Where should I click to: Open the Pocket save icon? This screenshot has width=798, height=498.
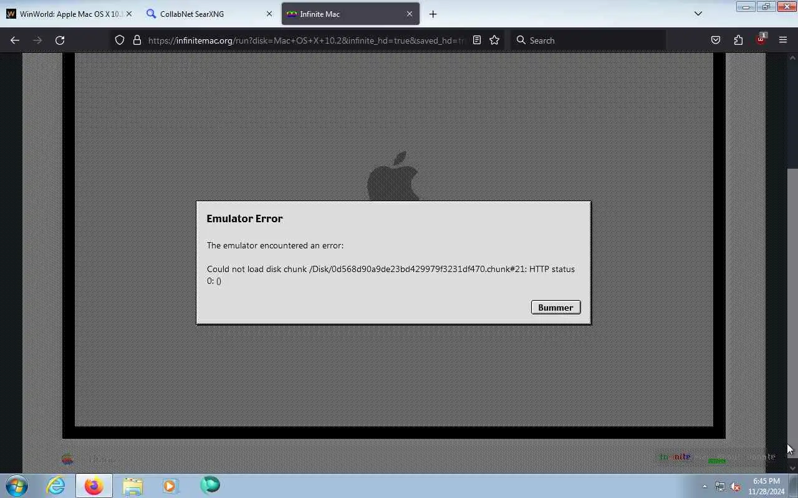716,40
